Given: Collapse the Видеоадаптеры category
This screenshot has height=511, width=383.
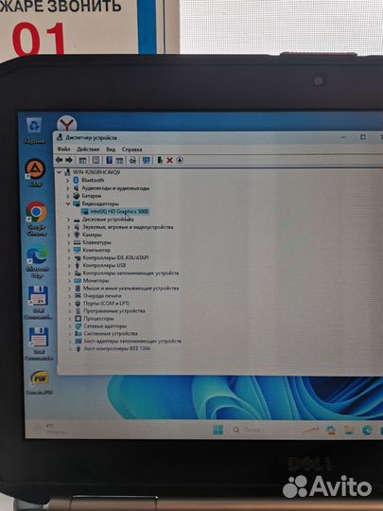Looking at the screenshot, I should point(68,203).
